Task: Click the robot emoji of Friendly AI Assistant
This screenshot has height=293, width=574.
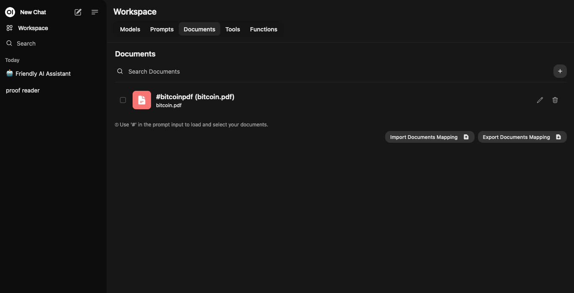Action: click(x=10, y=73)
